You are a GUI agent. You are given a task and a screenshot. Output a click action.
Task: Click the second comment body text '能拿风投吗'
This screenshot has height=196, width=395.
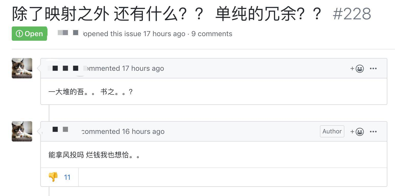[x=66, y=155]
